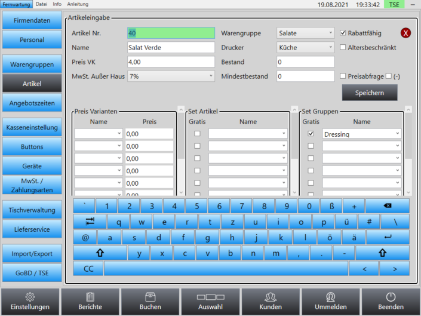The width and height of the screenshot is (421, 316).
Task: Enable the Altersbeschränkt checkbox
Action: click(x=343, y=47)
